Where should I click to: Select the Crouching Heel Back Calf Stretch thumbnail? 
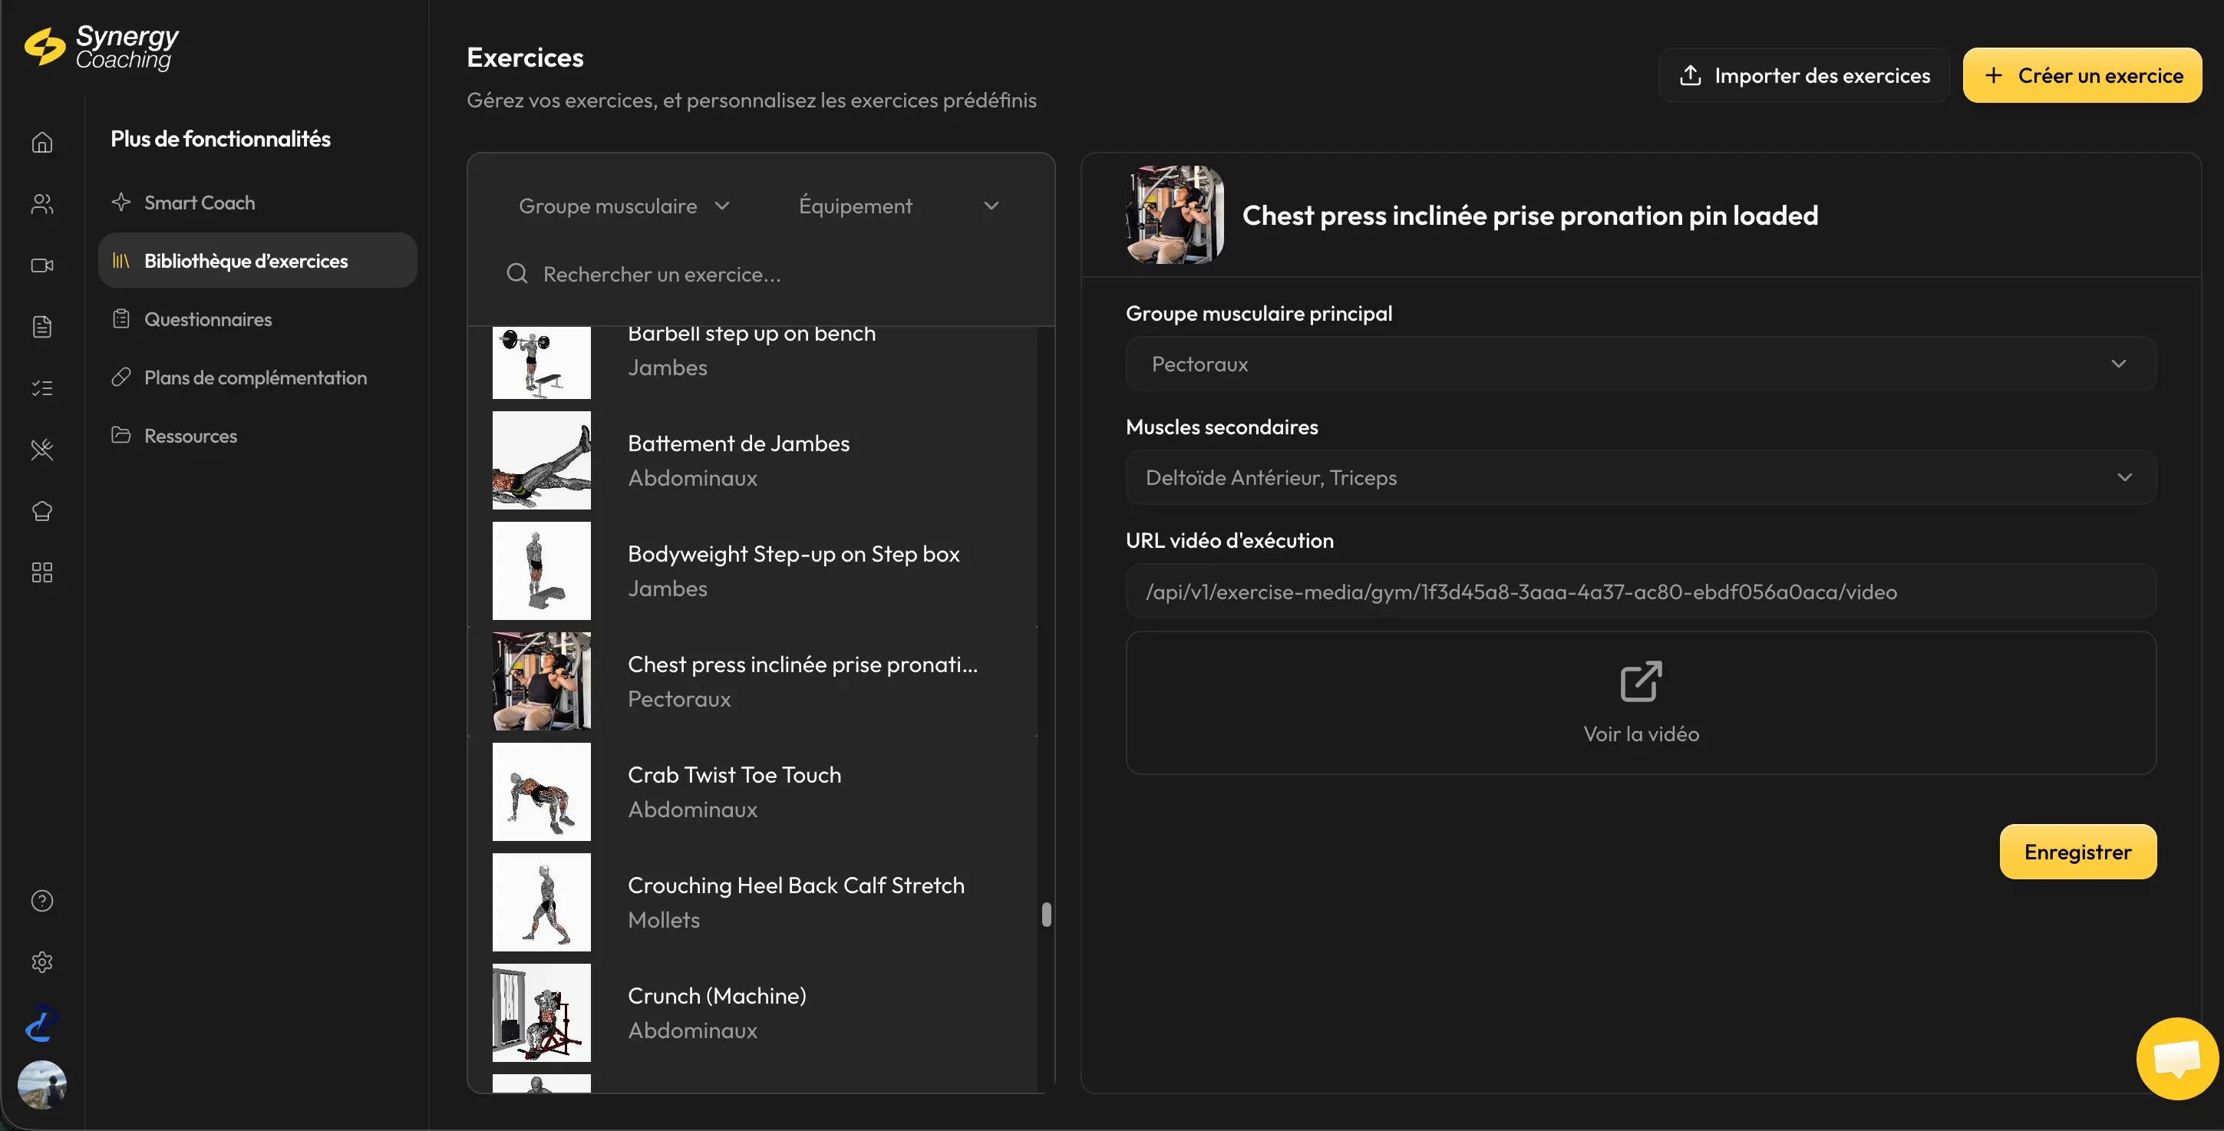pyautogui.click(x=541, y=902)
